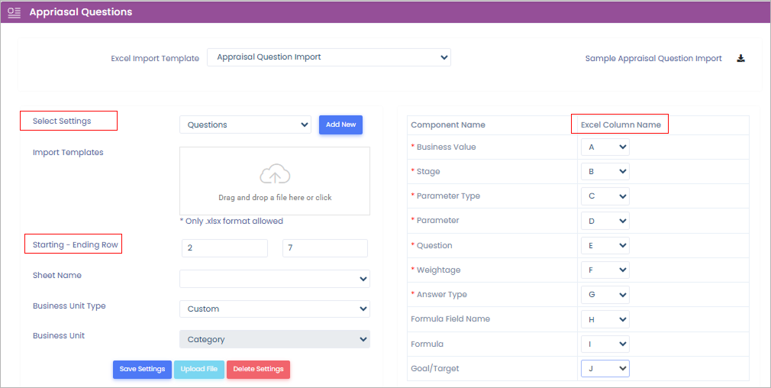Click the Starting Row input field
This screenshot has height=388, width=771.
point(224,248)
